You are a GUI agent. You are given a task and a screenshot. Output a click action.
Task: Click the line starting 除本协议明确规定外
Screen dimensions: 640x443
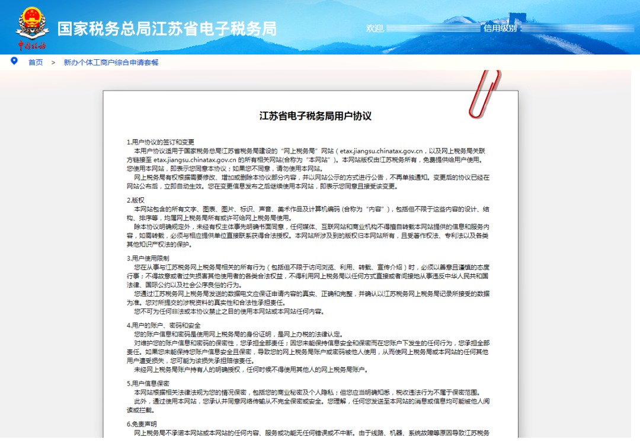(x=312, y=227)
